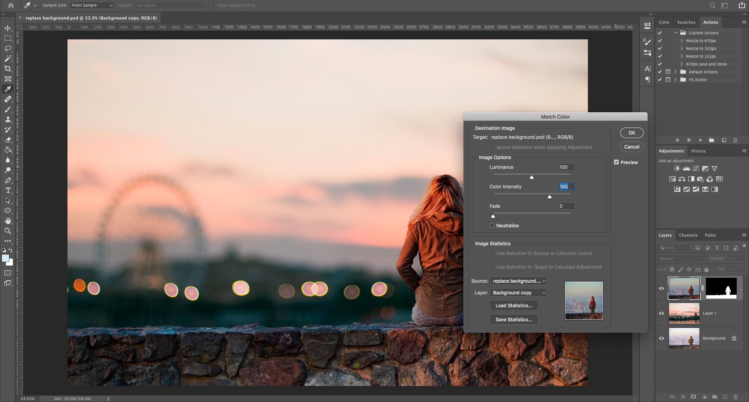Open the Layer dropdown showing Background copy
749x402 pixels.
click(518, 292)
